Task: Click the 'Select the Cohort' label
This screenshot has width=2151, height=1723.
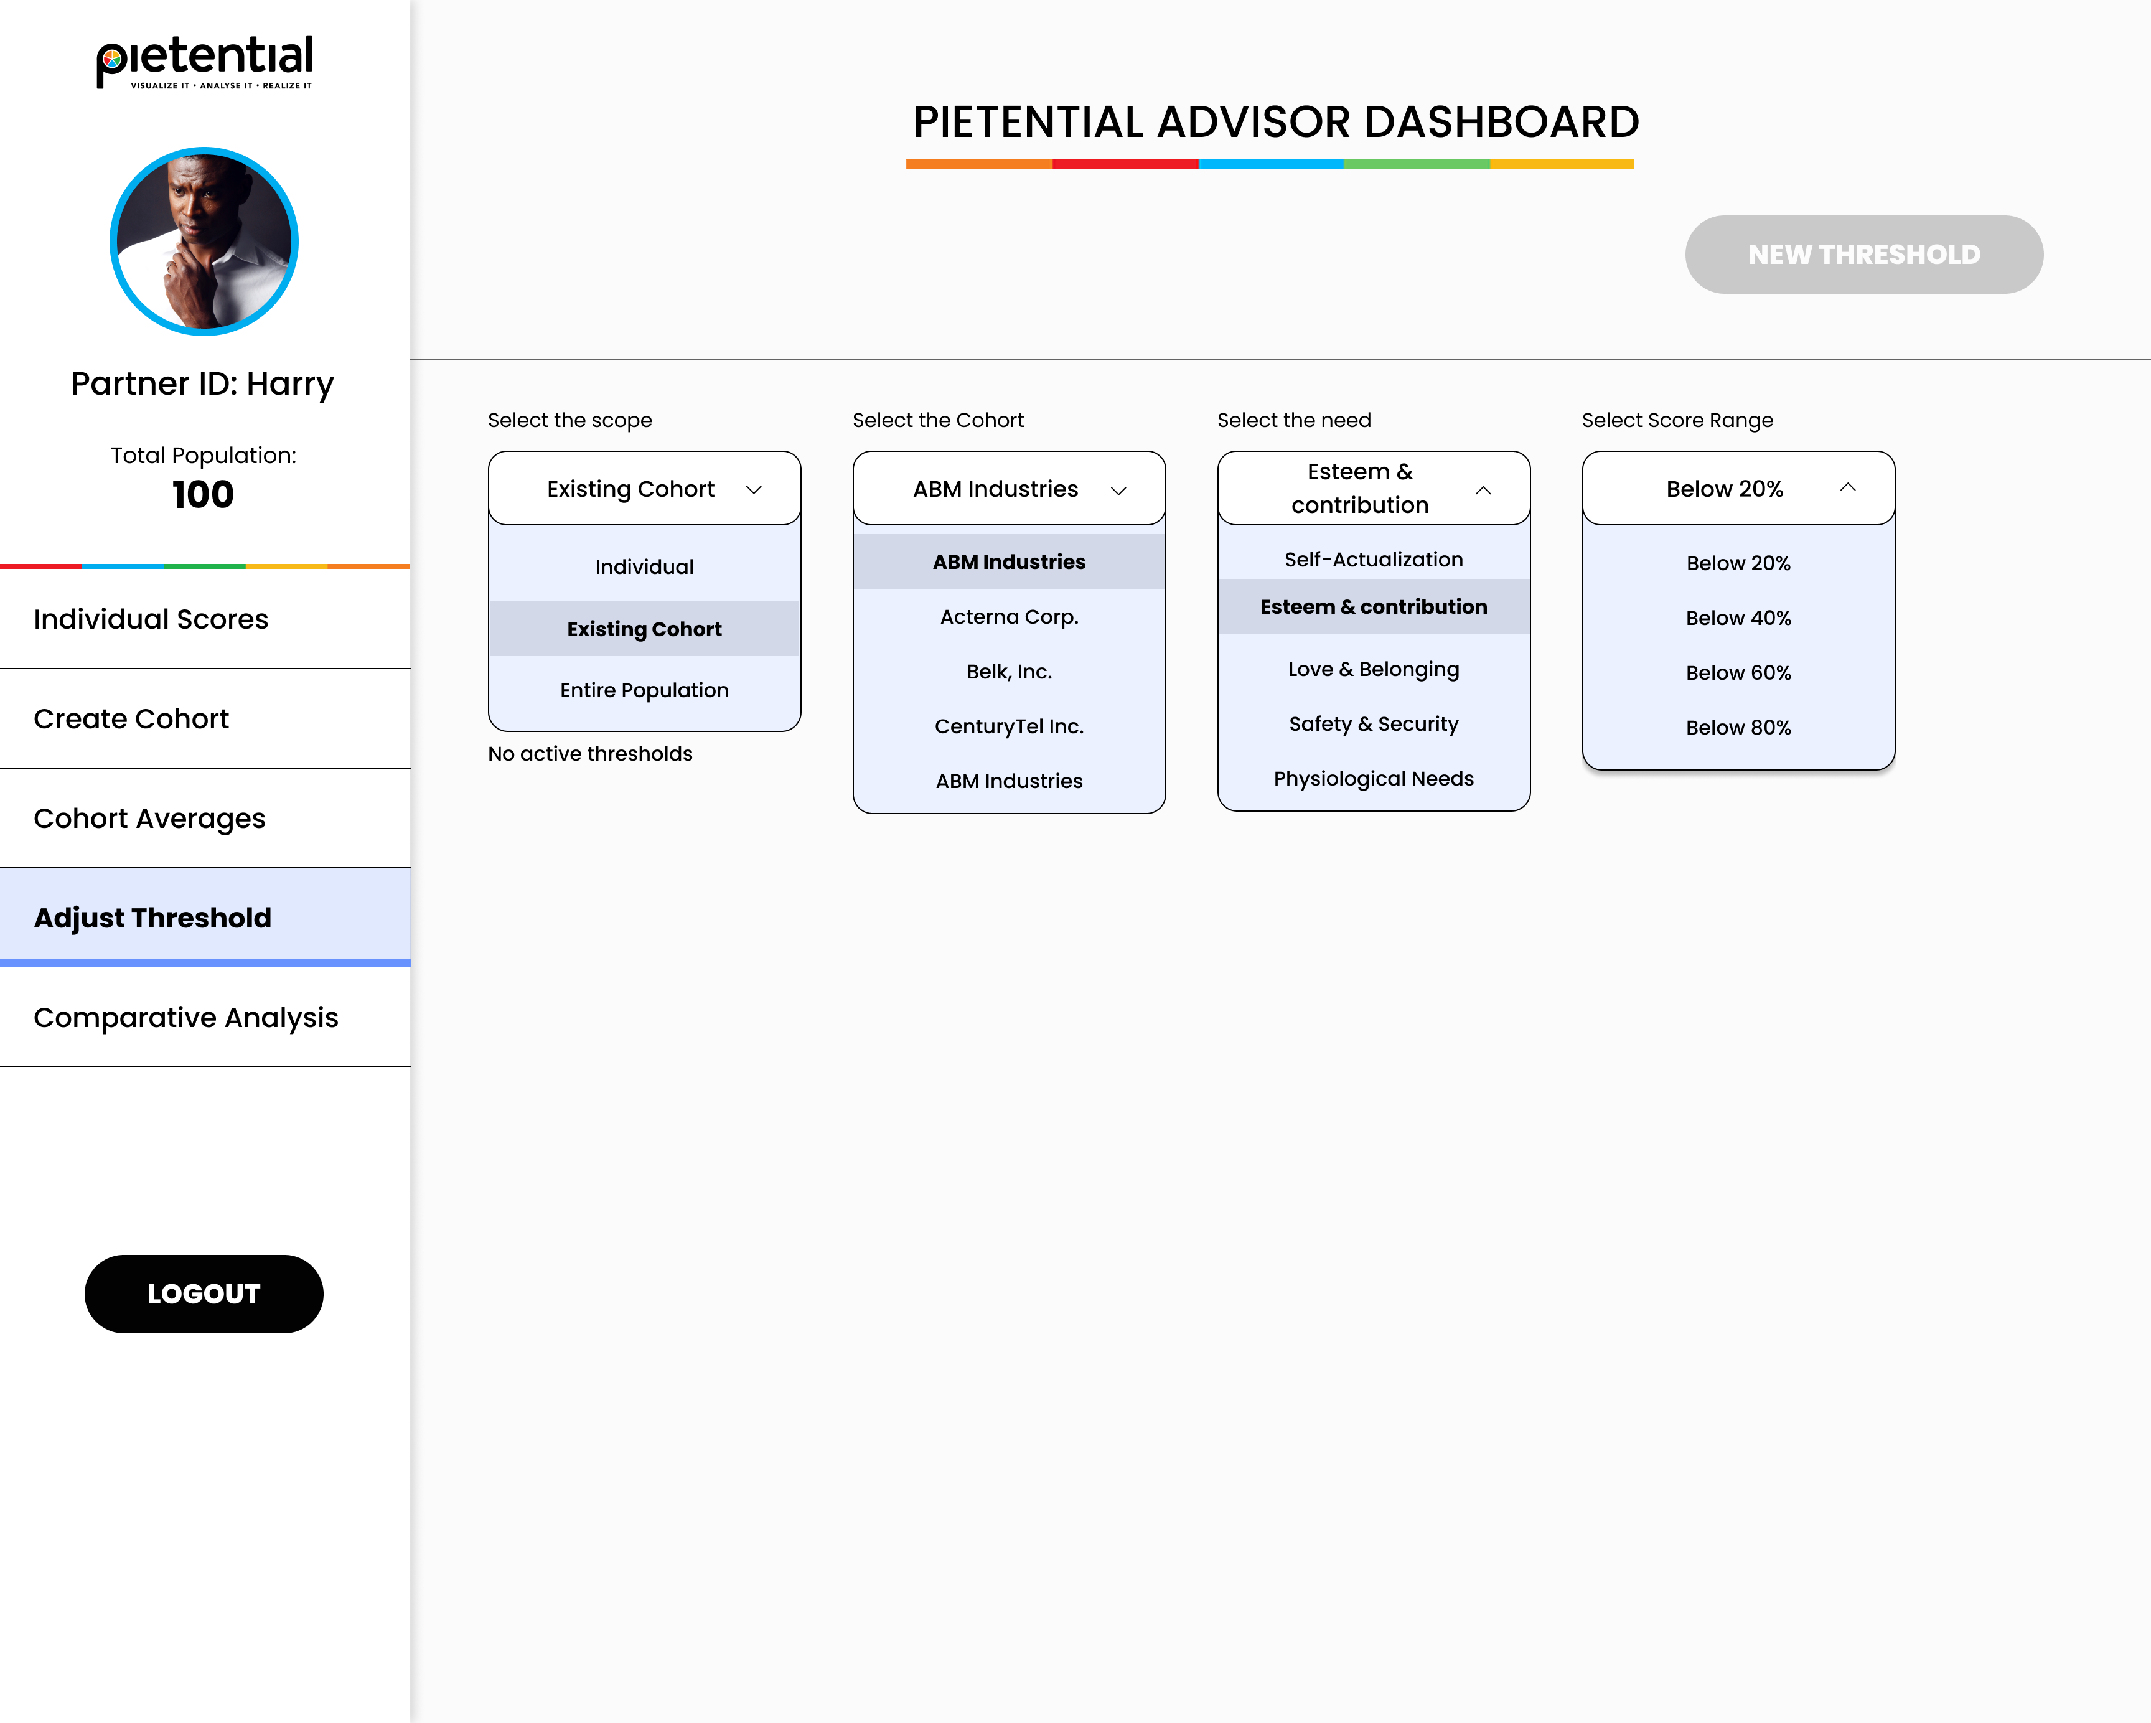Action: pyautogui.click(x=938, y=420)
